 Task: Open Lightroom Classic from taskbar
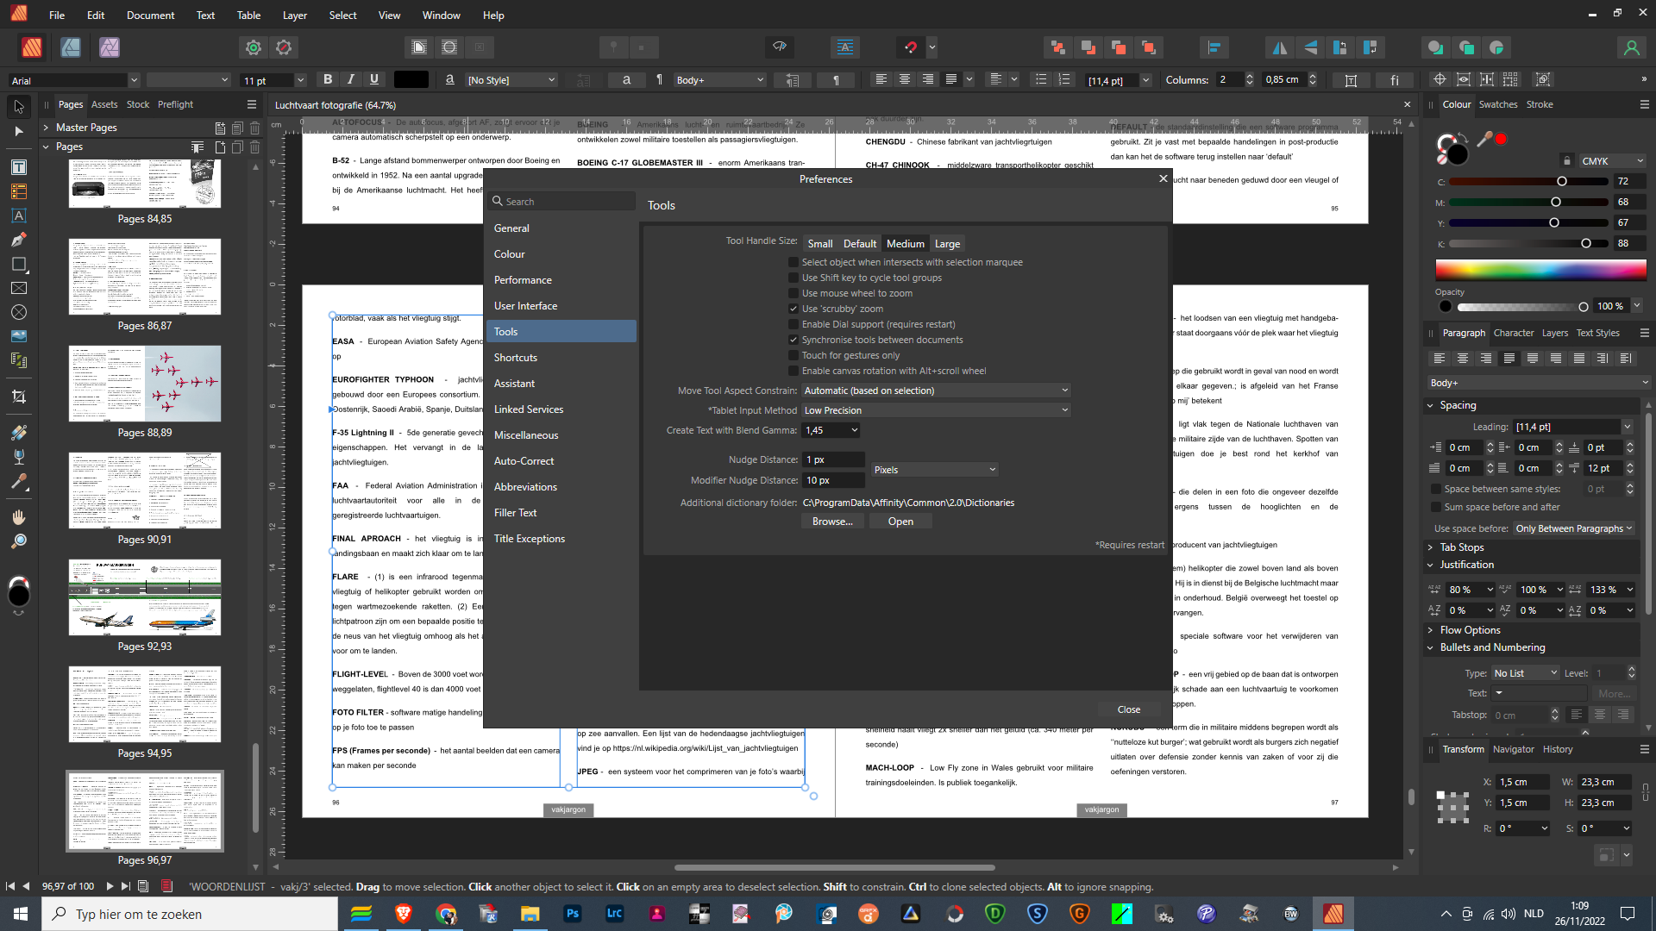(615, 914)
